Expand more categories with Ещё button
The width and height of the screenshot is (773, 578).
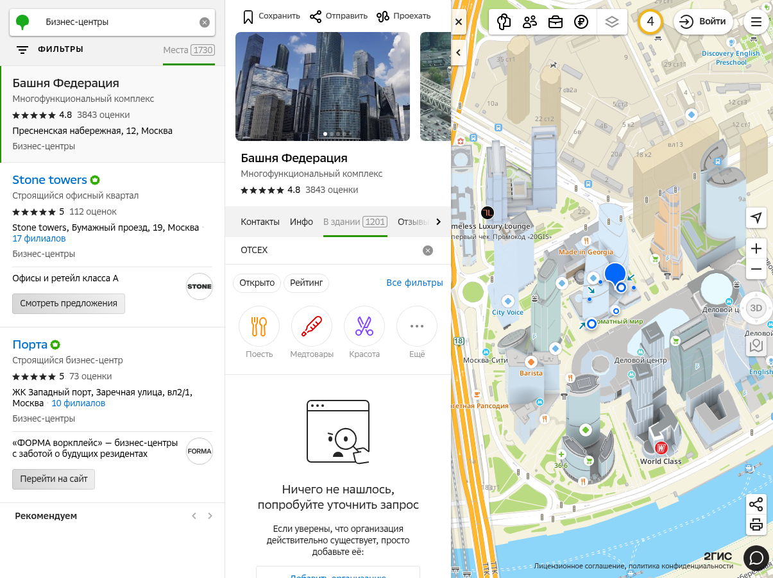[417, 326]
